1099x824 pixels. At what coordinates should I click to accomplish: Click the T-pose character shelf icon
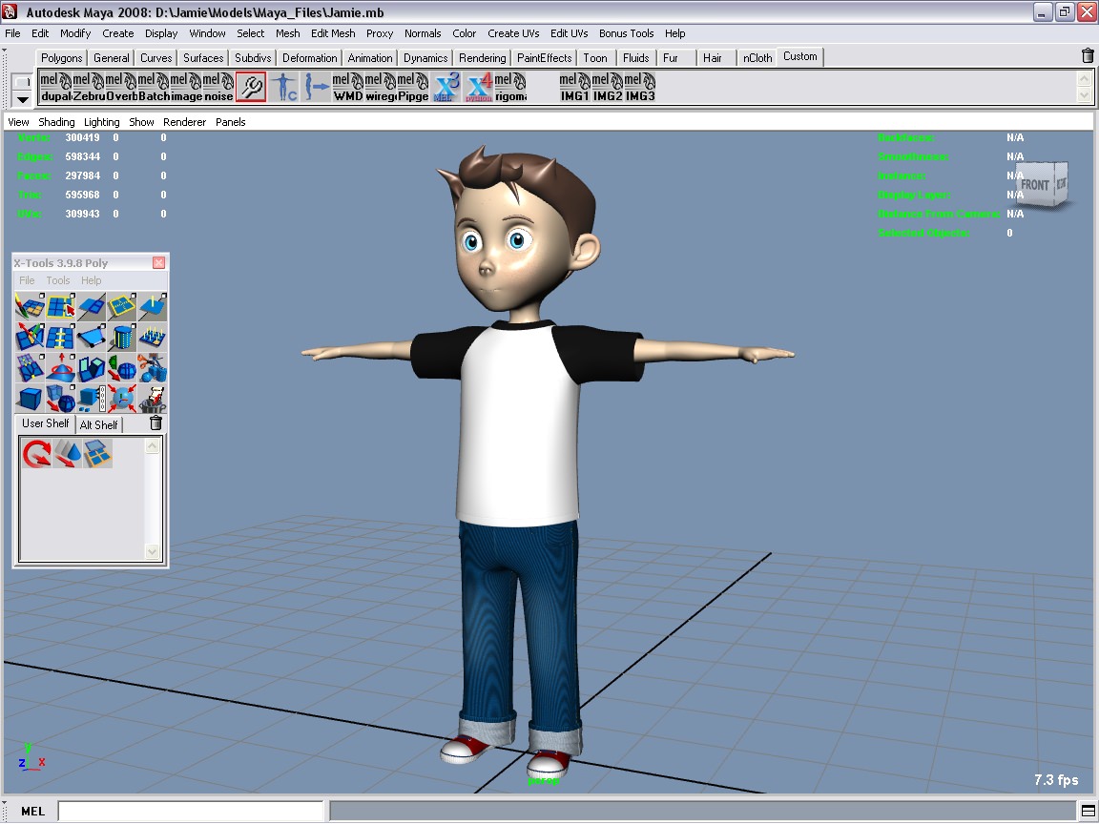[x=284, y=87]
